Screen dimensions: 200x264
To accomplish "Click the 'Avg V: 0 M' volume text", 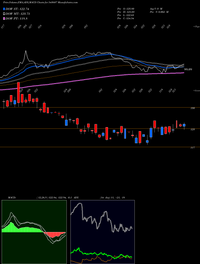I will click(x=156, y=8).
